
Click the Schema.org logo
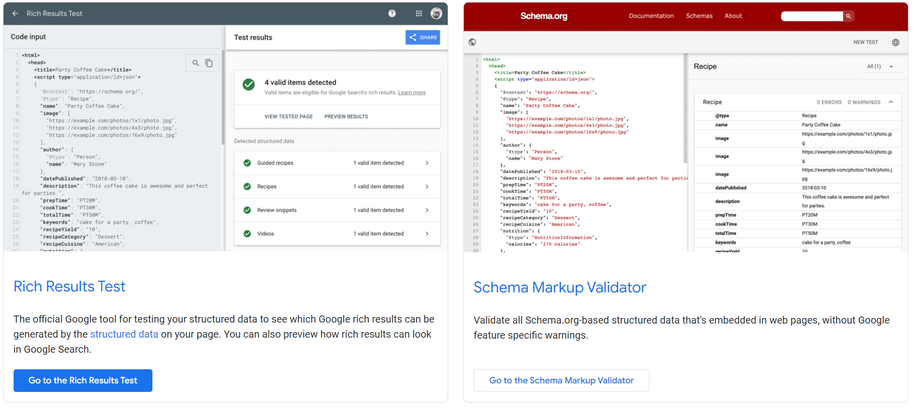544,16
